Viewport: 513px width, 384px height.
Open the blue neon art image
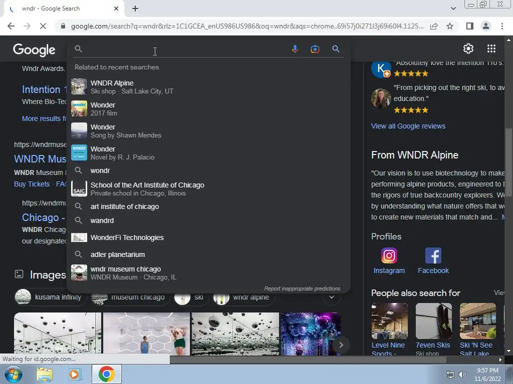coord(311,333)
